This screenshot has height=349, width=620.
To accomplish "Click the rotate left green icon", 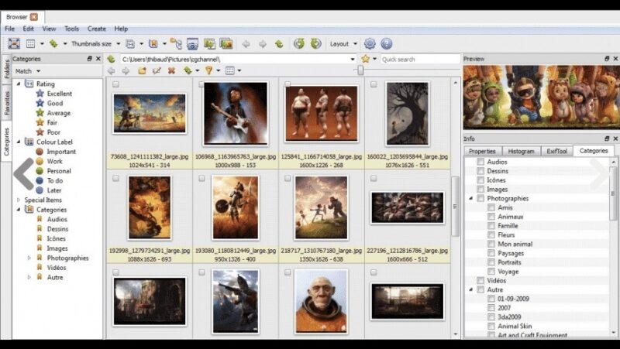I will (299, 44).
